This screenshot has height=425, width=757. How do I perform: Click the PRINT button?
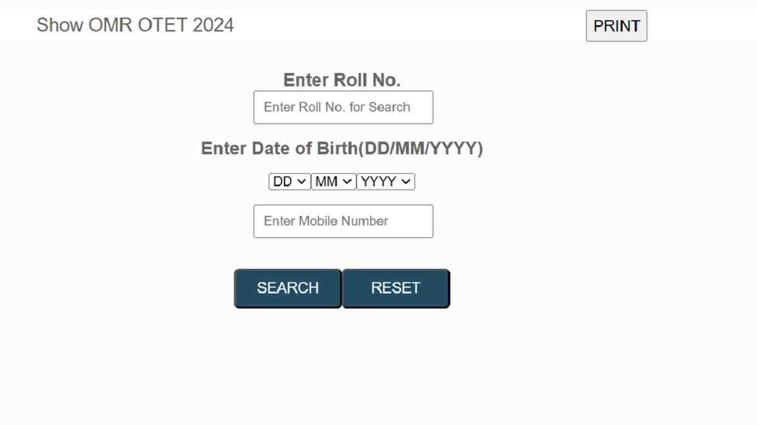click(616, 26)
